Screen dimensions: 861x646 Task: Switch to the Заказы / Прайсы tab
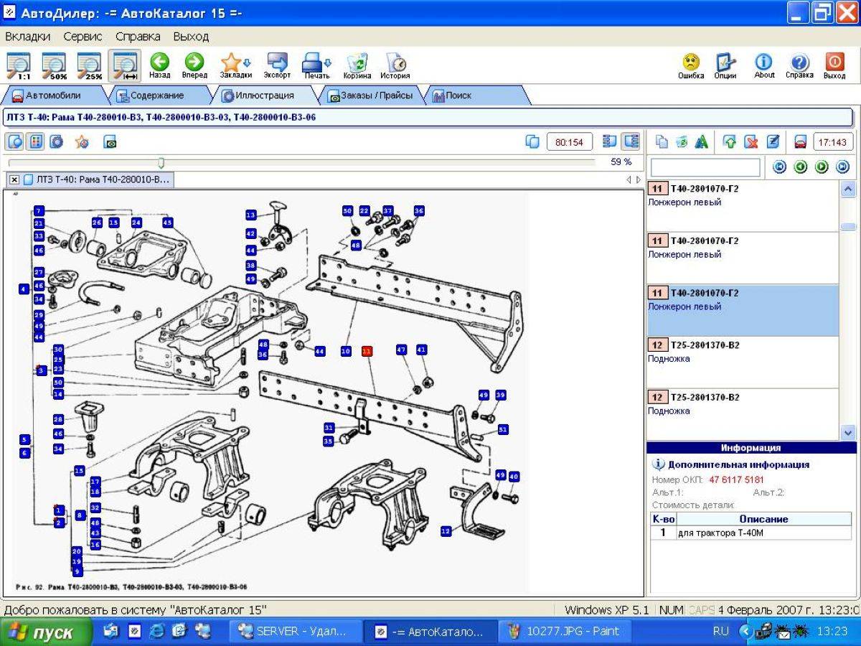coord(372,95)
